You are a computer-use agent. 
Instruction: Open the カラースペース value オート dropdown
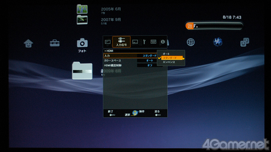[x=149, y=60]
